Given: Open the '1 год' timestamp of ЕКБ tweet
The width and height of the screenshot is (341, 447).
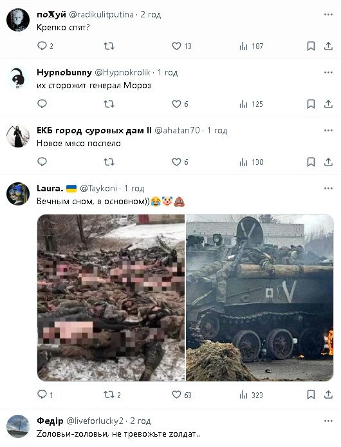Looking at the screenshot, I should (217, 130).
